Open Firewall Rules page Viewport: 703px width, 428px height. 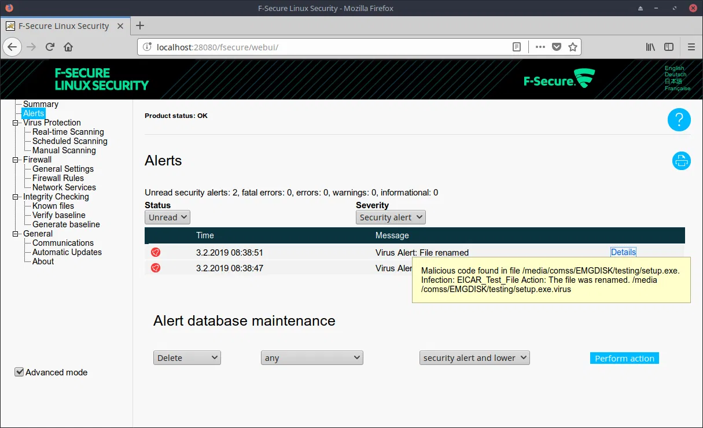tap(58, 178)
